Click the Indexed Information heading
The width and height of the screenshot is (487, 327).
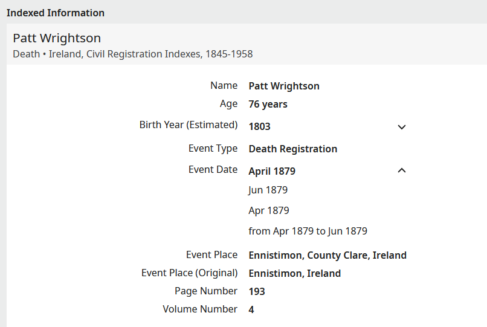[55, 13]
